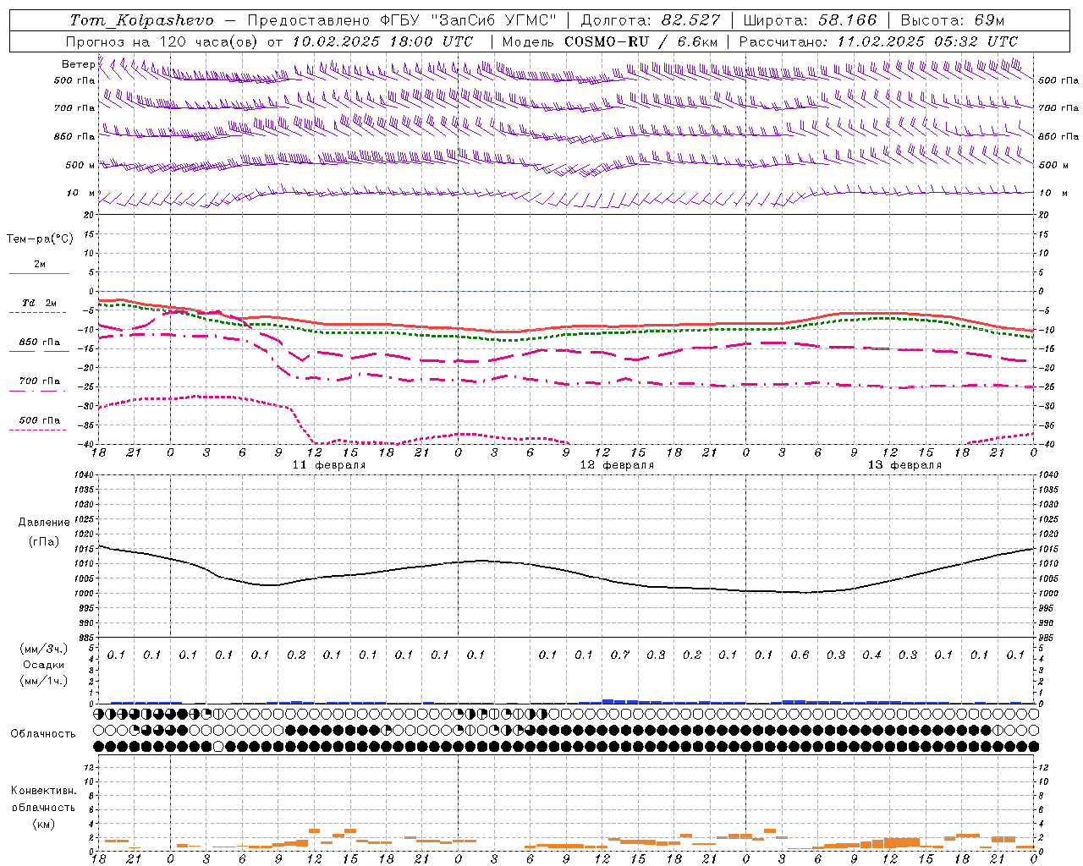Click the 700 гПа temperature legend entry
The height and width of the screenshot is (866, 1083).
click(40, 381)
